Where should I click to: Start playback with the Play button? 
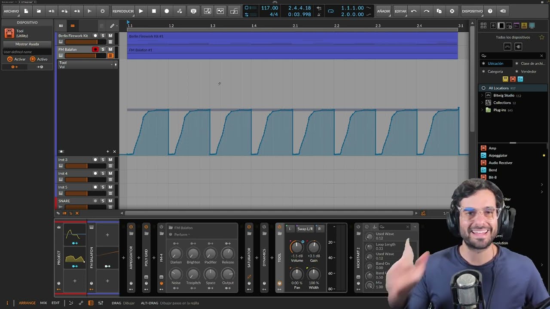tap(141, 11)
